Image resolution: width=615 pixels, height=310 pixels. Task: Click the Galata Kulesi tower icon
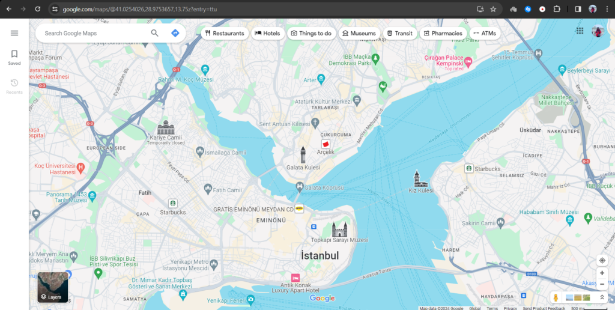tap(303, 154)
